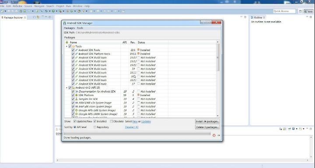Open the Lint check dropdown arrow

point(33,11)
